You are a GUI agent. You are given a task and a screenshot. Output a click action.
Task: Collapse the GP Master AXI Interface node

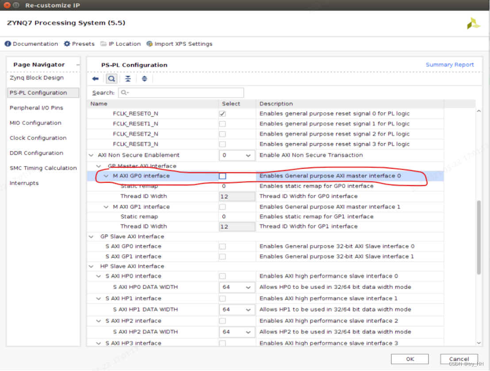click(x=99, y=166)
